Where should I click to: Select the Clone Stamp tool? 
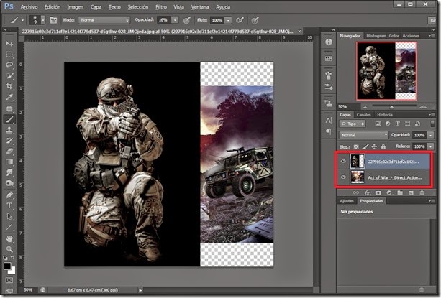coord(9,130)
